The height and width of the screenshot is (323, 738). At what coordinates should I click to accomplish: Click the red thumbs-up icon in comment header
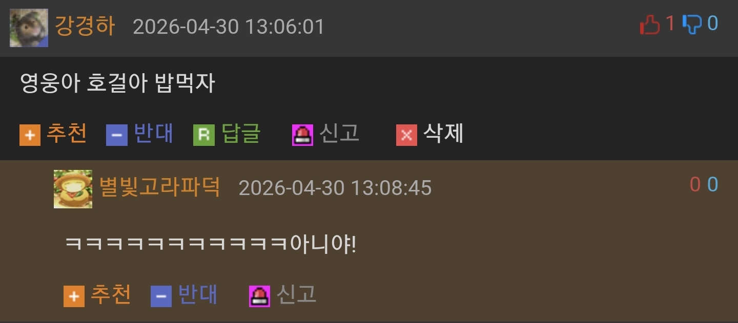650,24
